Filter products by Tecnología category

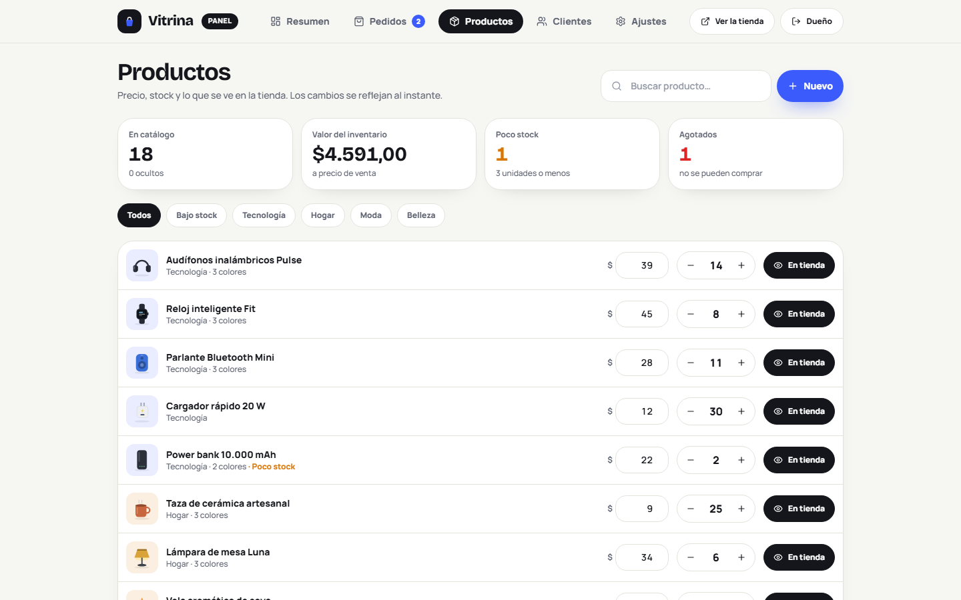click(x=264, y=215)
